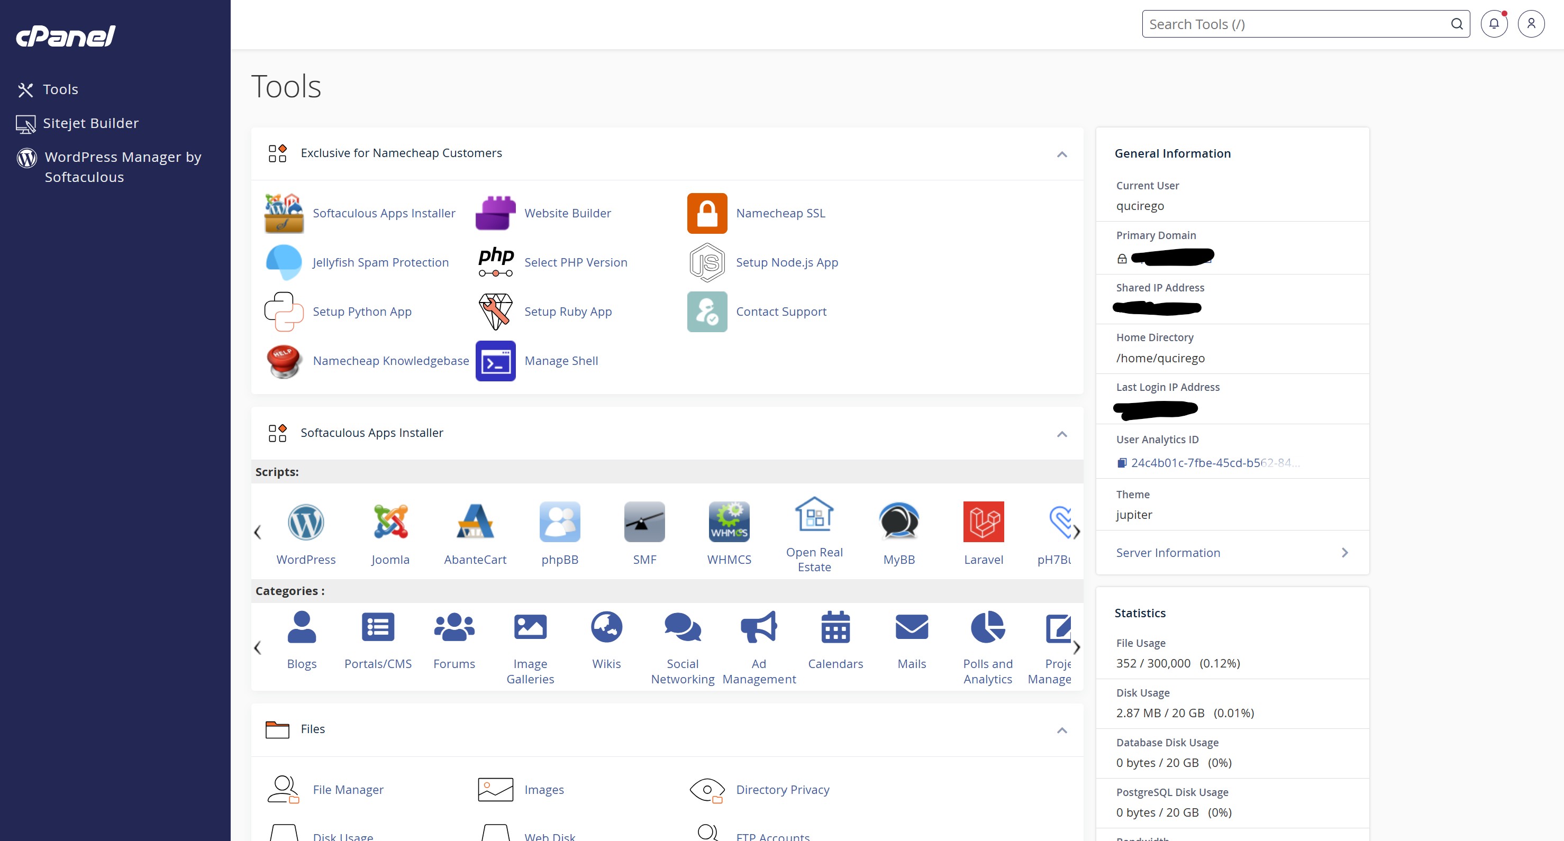This screenshot has width=1564, height=841.
Task: Click the Setup Python App icon
Action: pyautogui.click(x=283, y=312)
